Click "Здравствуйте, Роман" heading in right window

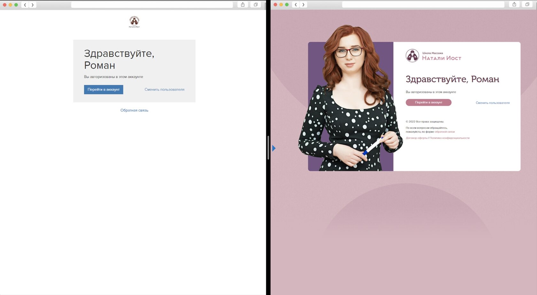(452, 79)
